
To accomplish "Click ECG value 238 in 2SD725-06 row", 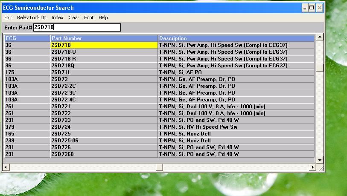I will (x=27, y=141).
